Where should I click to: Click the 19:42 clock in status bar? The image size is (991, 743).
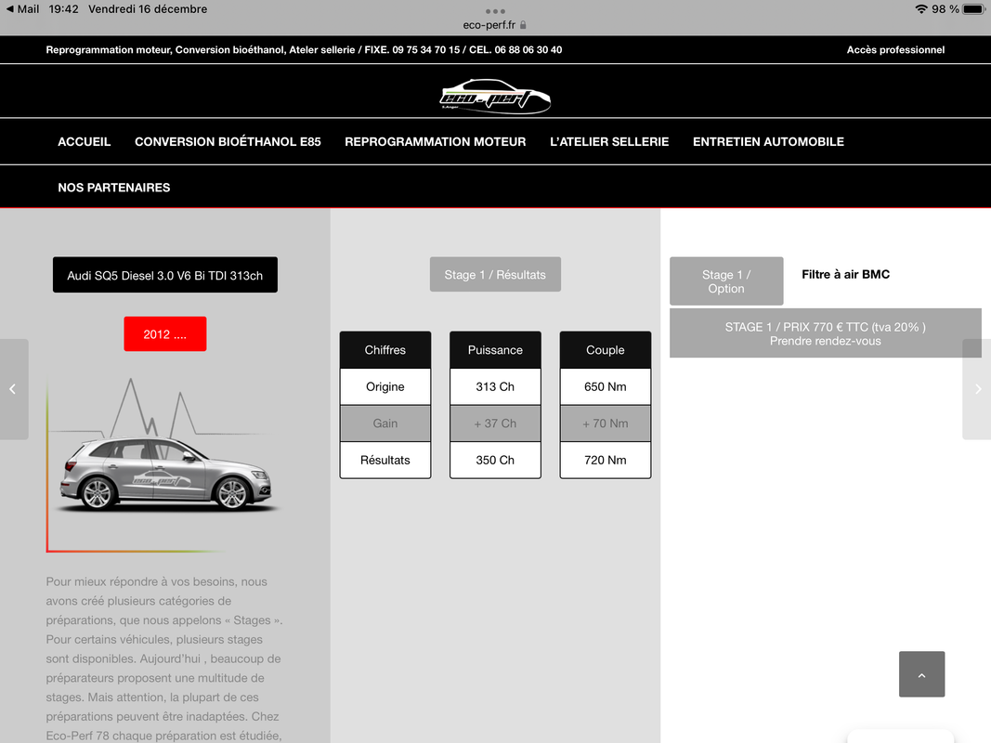[63, 9]
